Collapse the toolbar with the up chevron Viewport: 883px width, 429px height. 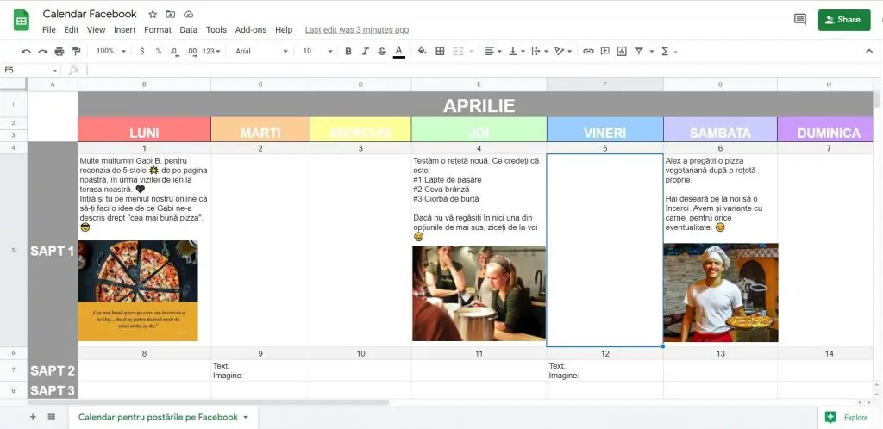(x=869, y=51)
